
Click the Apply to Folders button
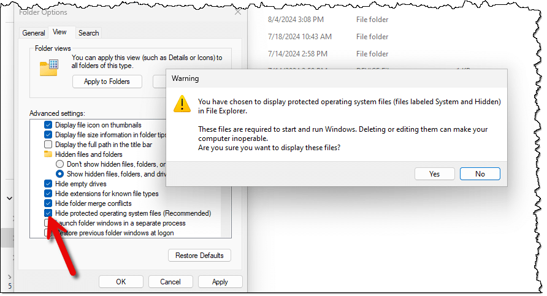[107, 82]
